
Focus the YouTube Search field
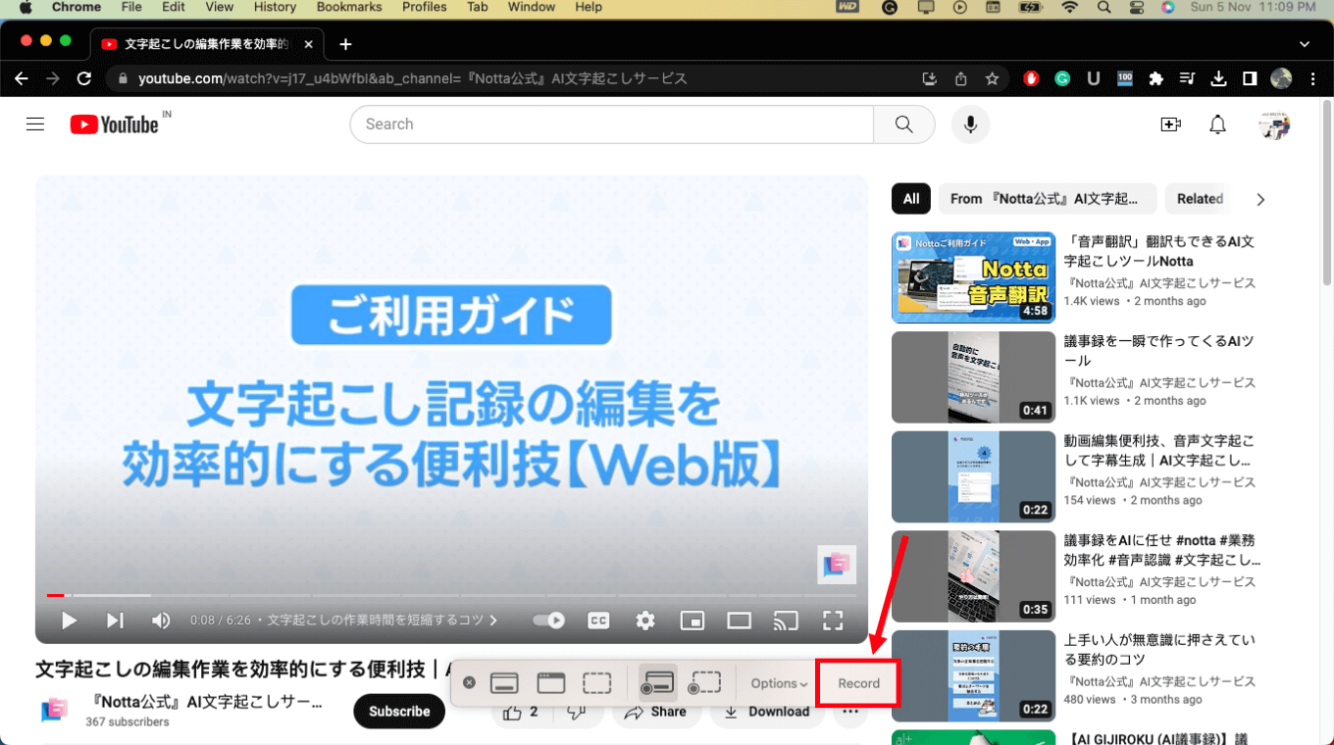(x=611, y=124)
